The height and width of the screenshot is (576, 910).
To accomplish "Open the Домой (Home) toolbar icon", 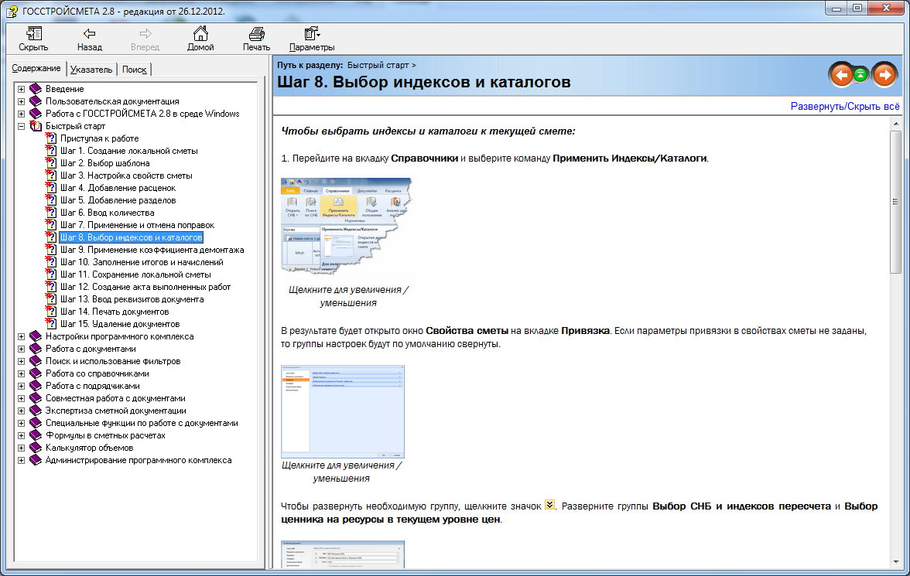I will coord(201,34).
